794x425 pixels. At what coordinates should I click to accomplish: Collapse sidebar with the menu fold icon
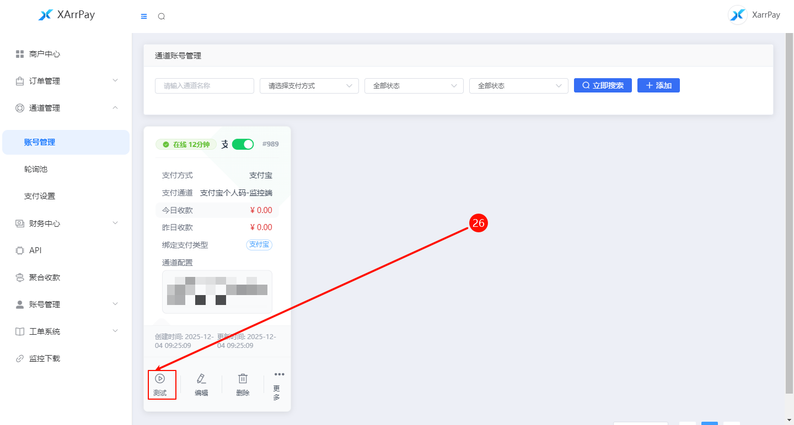point(144,17)
